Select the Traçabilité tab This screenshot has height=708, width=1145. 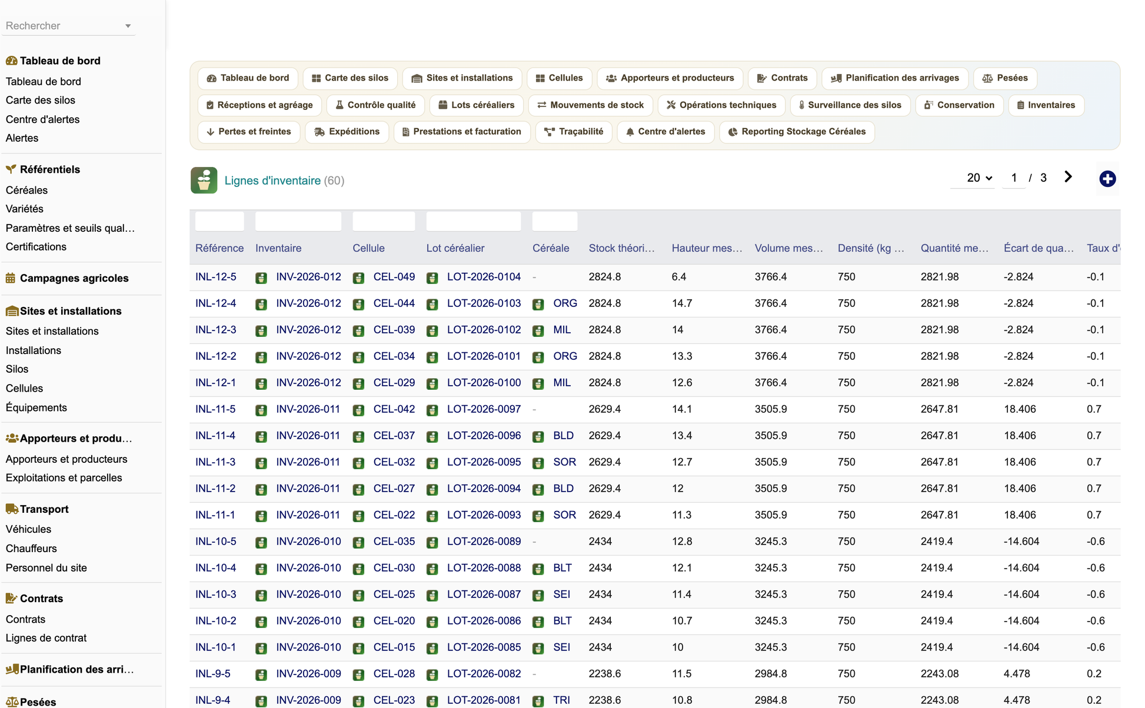(x=574, y=132)
